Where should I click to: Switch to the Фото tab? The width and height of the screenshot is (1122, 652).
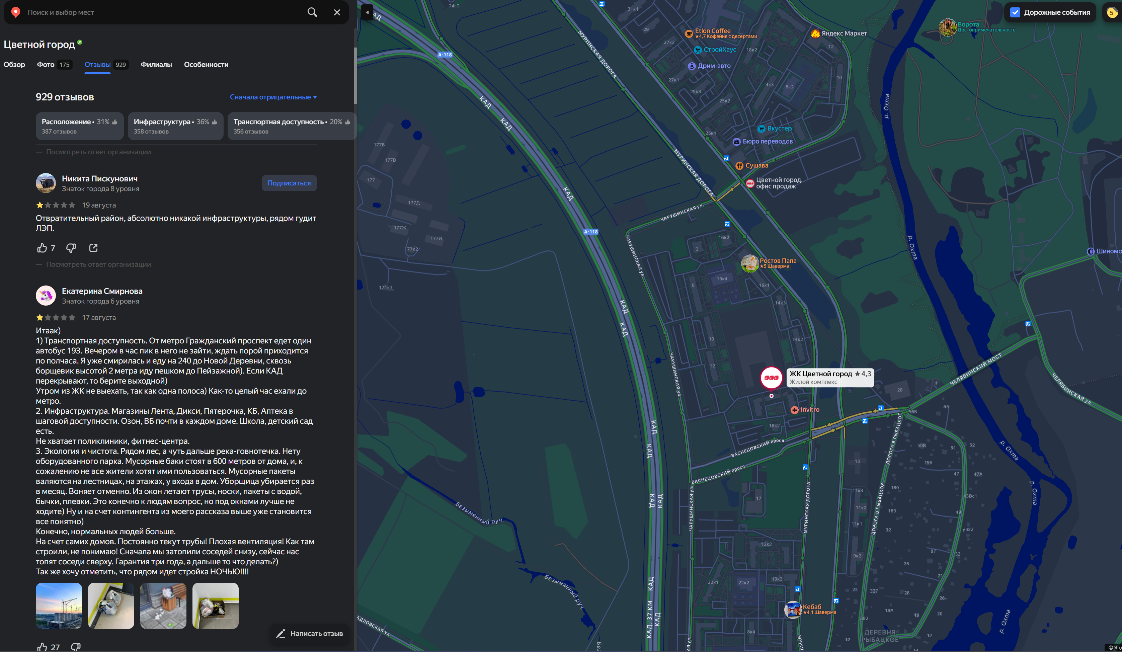click(x=46, y=65)
